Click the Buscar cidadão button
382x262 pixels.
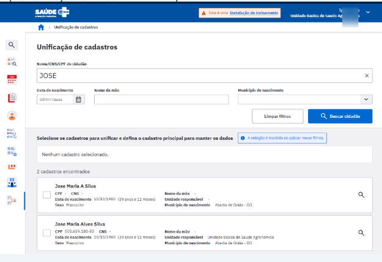point(340,116)
